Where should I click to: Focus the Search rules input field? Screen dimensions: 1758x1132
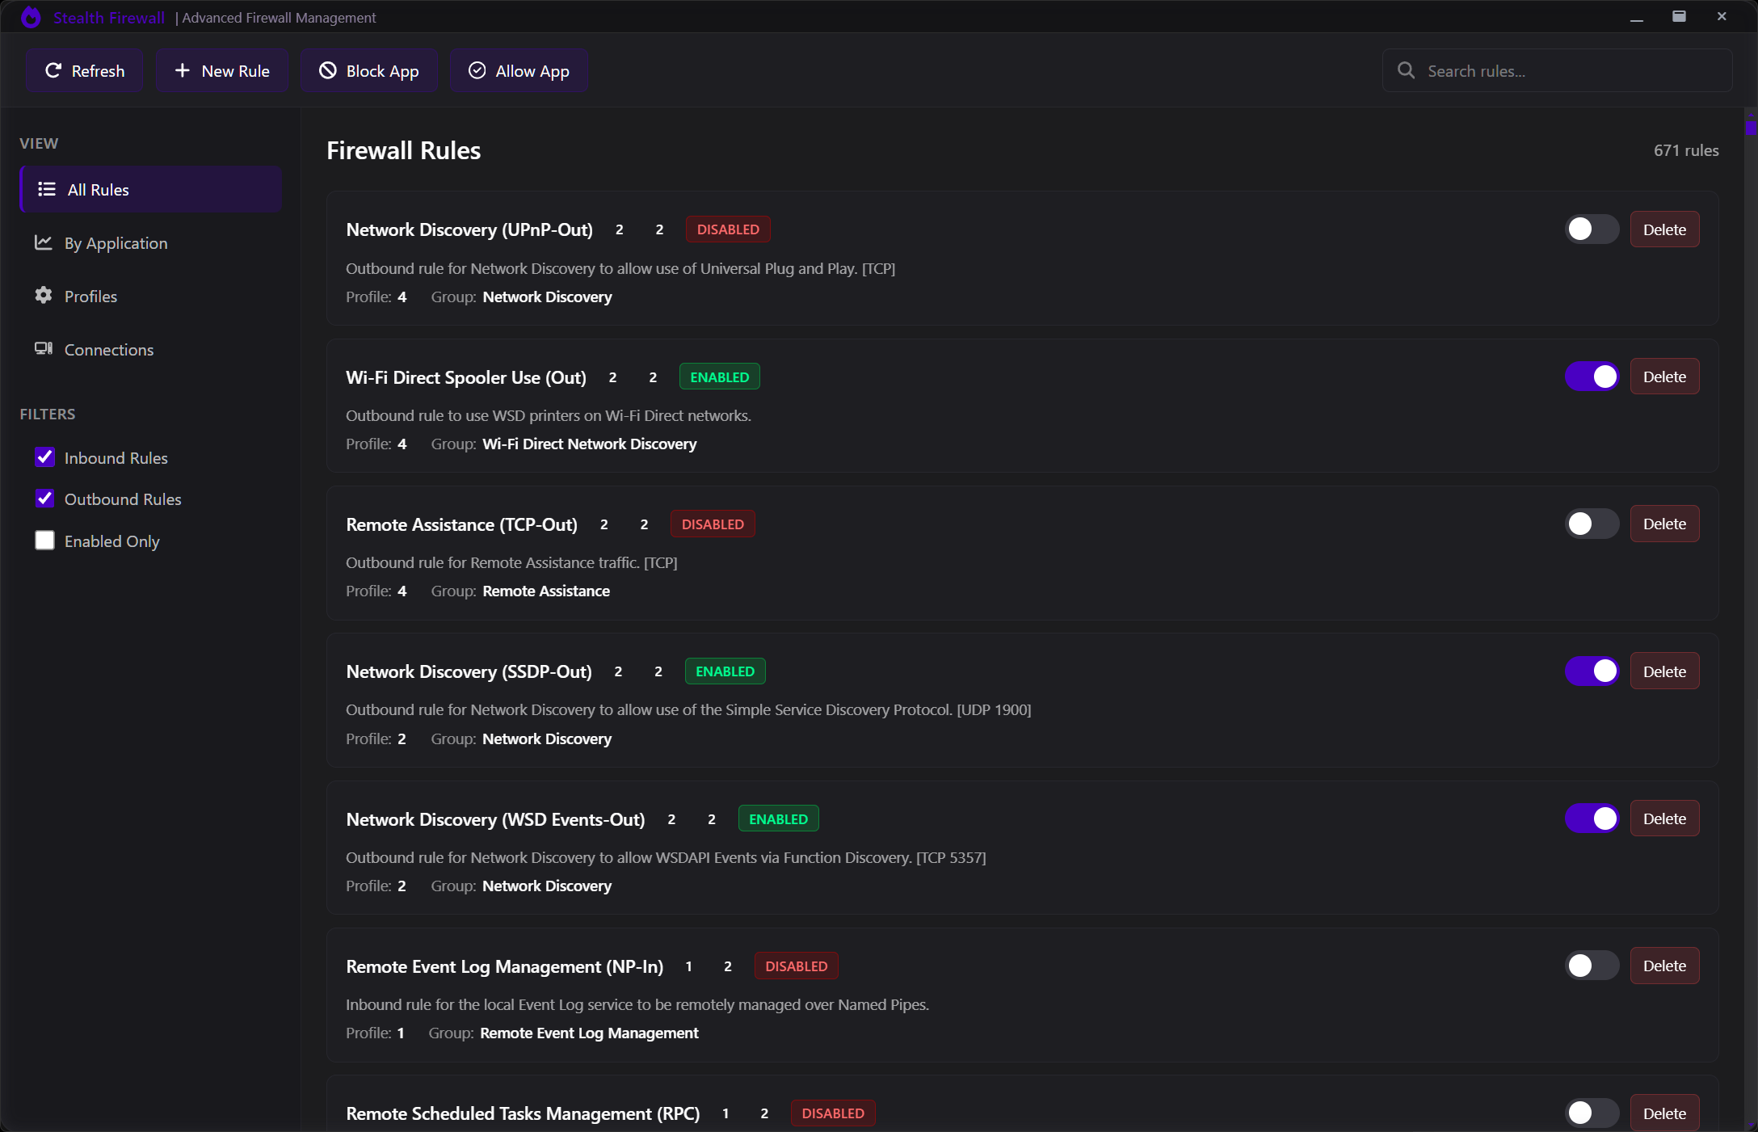(x=1567, y=71)
